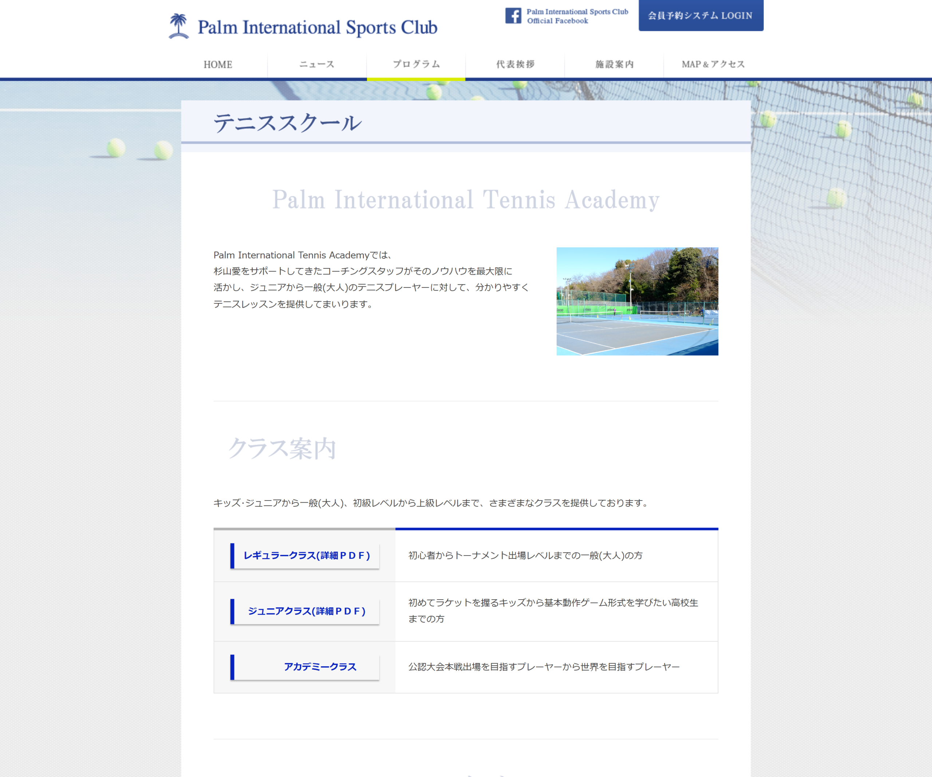This screenshot has height=777, width=932.
Task: Click intro paragraph beginning Palm International Tennis Academyでは
Action: point(371,280)
